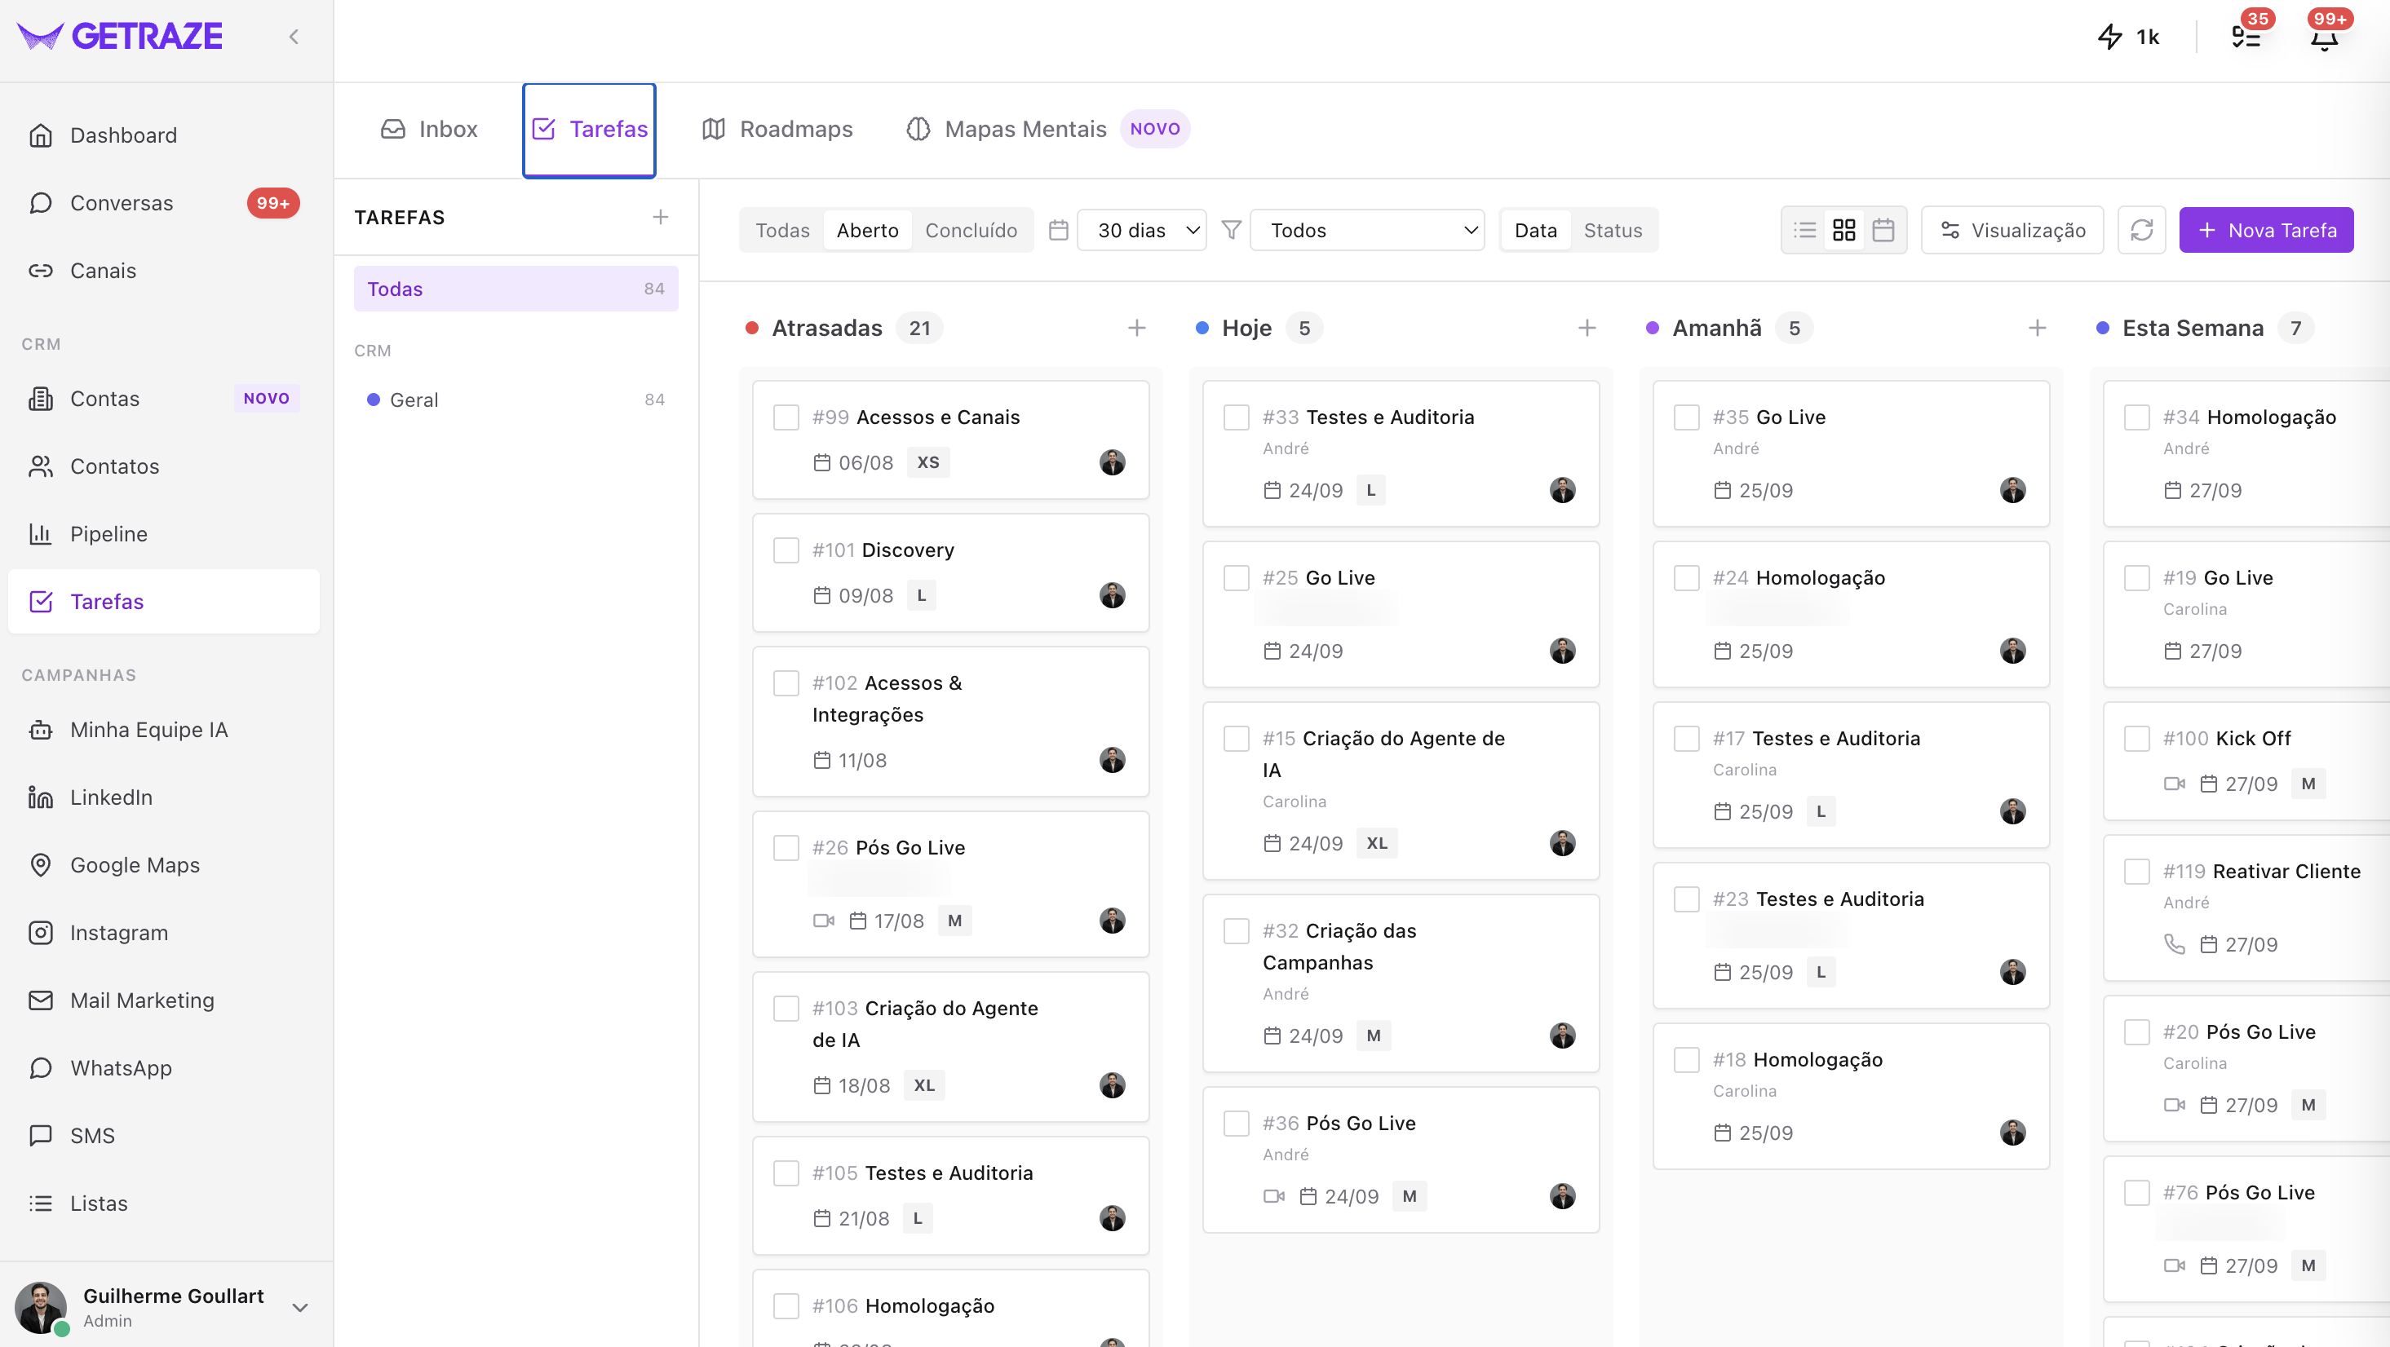Open WhatsApp in the sidebar
The width and height of the screenshot is (2390, 1347).
(164, 1068)
